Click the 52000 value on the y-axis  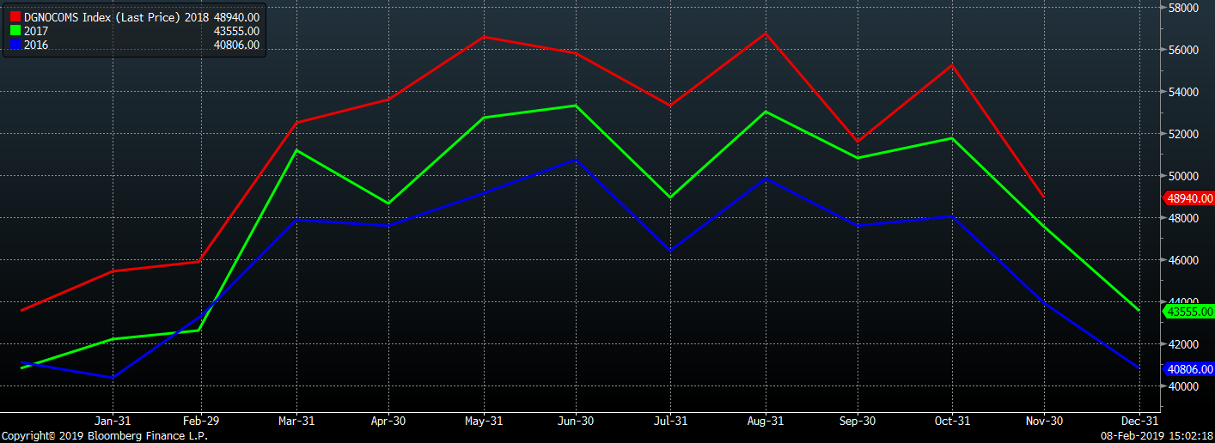1183,134
